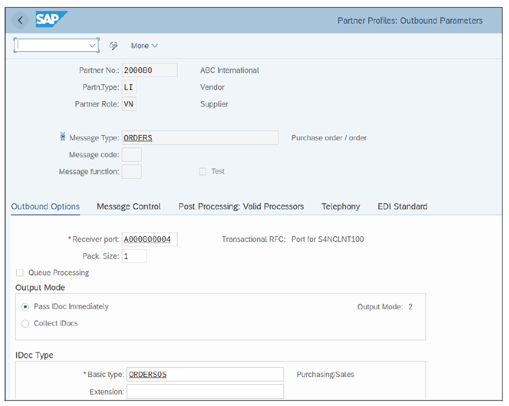Switch to the Message Control tab

point(128,206)
